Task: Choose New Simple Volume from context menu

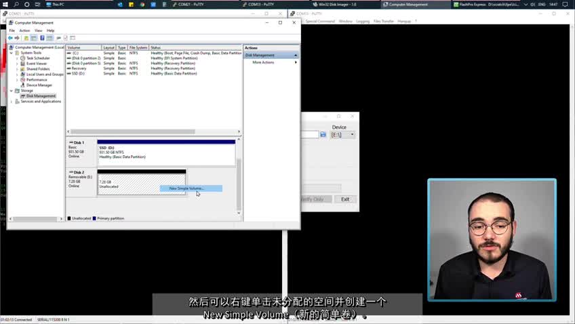Action: click(x=186, y=188)
